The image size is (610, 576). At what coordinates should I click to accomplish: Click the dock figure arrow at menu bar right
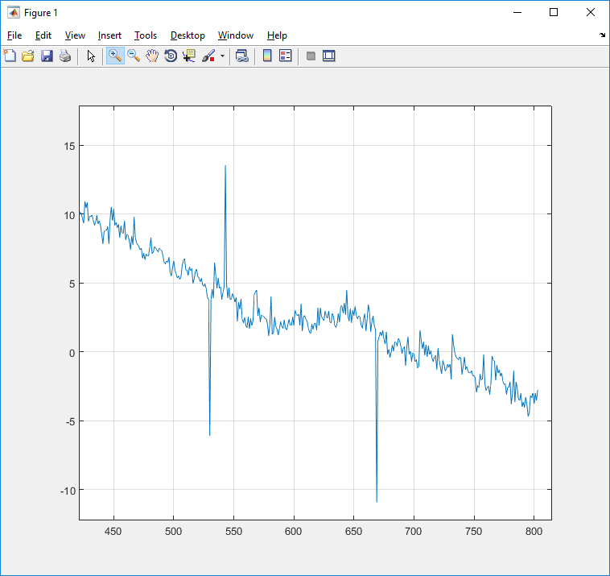[x=603, y=35]
